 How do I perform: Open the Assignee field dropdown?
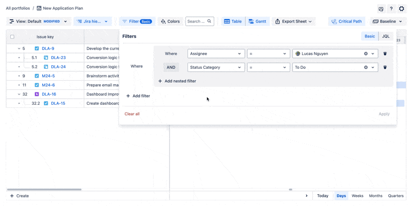point(216,53)
